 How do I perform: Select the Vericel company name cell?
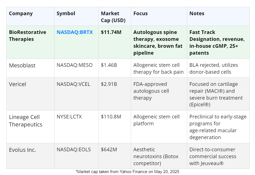[17, 84]
